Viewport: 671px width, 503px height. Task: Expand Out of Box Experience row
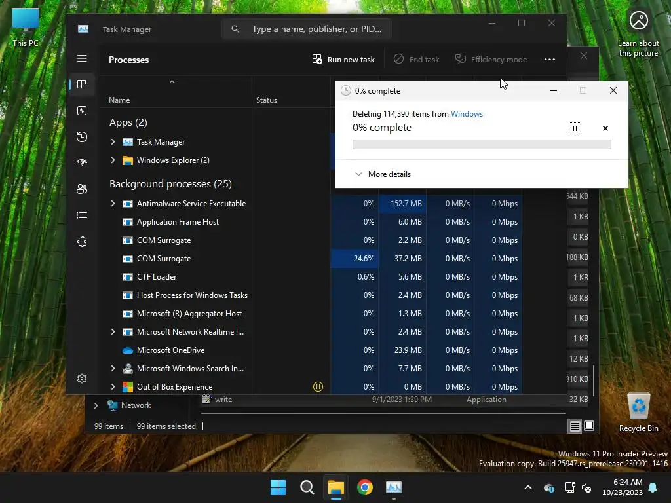pos(113,387)
